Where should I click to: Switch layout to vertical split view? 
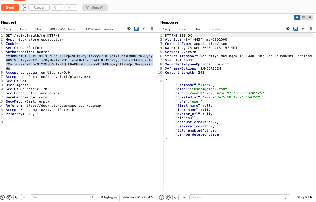[x=297, y=17]
